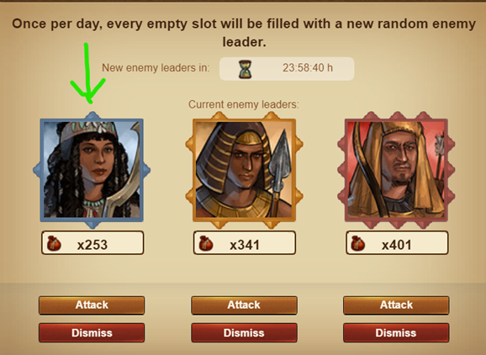Dismiss the blue-framed enemy leader
Image resolution: width=486 pixels, height=355 pixels.
coord(92,332)
